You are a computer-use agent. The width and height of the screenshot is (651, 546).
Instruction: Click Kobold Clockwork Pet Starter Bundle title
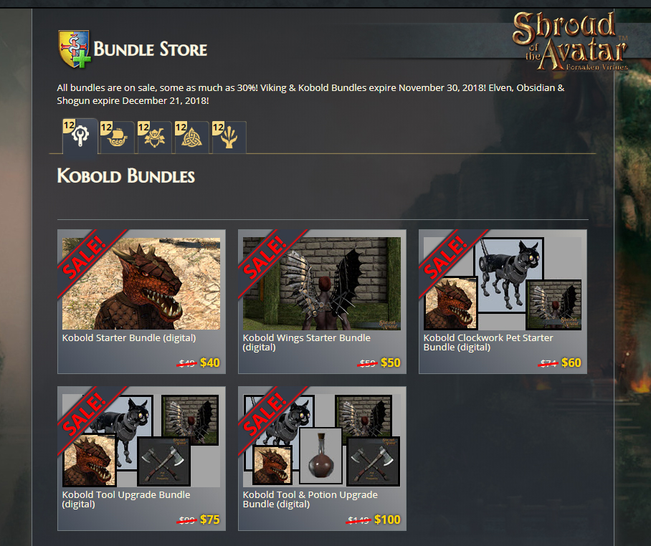488,343
